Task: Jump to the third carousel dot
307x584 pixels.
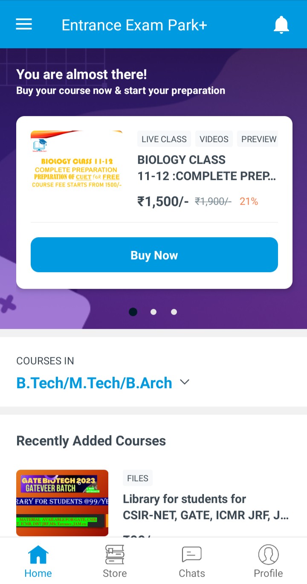Action: tap(174, 312)
